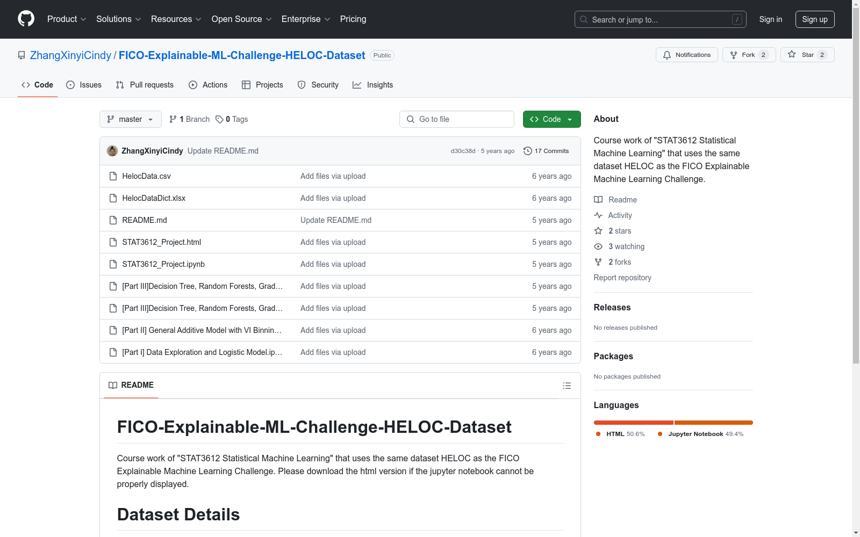Viewport: 860px width, 537px height.
Task: Expand the Resources menu
Action: click(176, 19)
